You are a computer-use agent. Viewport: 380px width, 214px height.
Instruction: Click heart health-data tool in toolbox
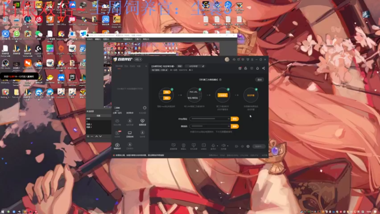tap(142, 122)
